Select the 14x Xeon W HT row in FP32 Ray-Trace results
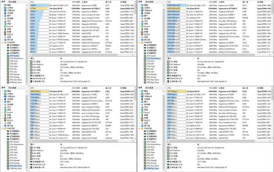The width and height of the screenshot is (274, 172). tap(82, 91)
